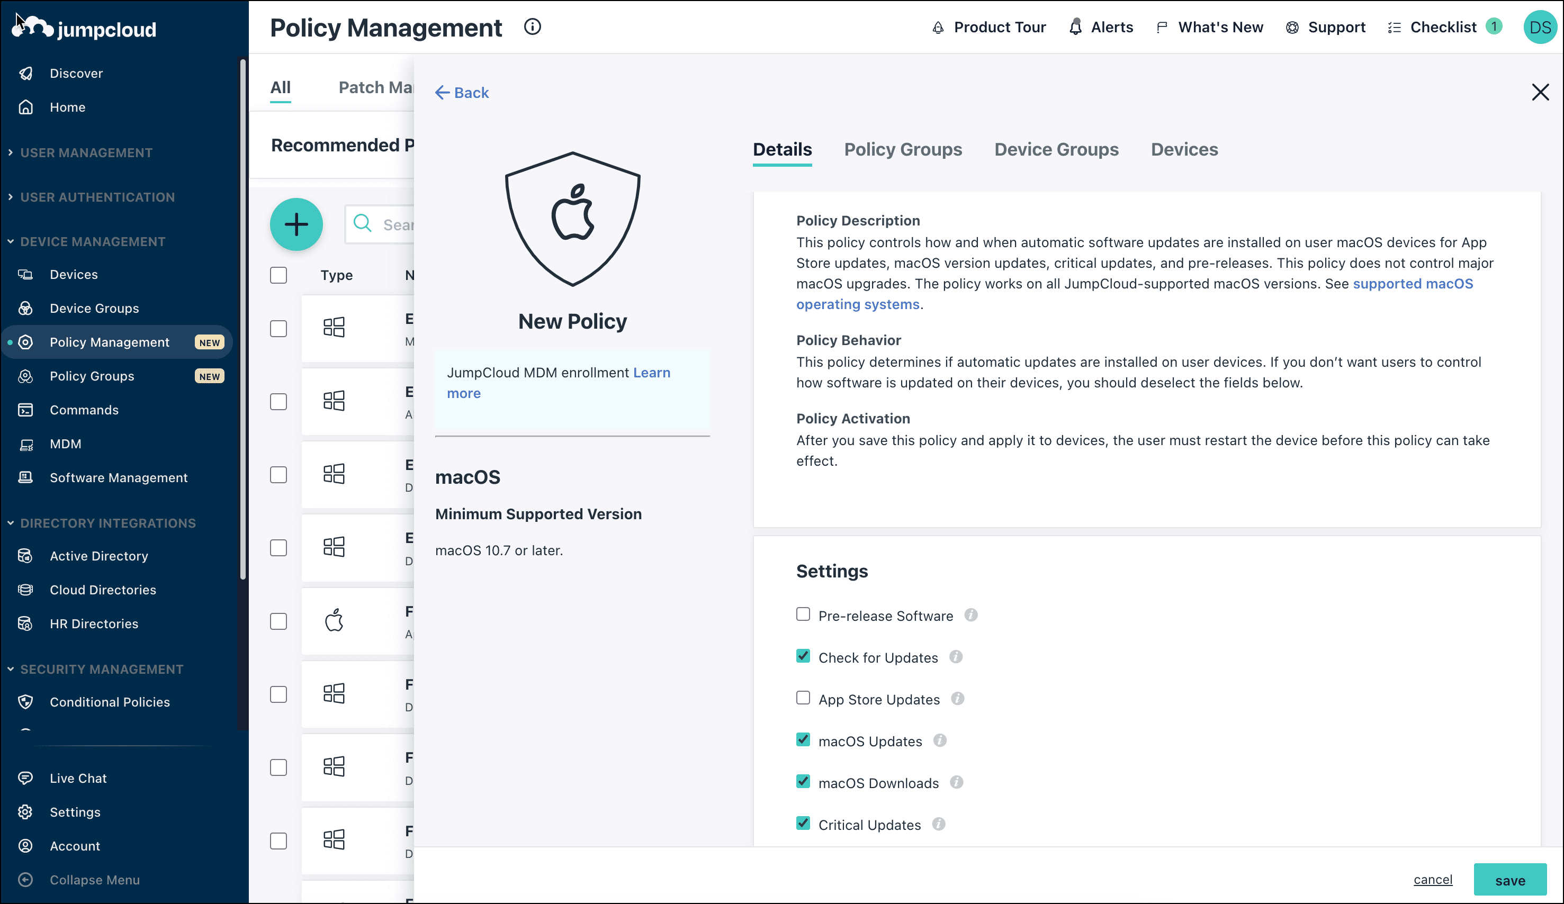Show info for Critical Updates setting
This screenshot has height=904, width=1564.
(938, 824)
